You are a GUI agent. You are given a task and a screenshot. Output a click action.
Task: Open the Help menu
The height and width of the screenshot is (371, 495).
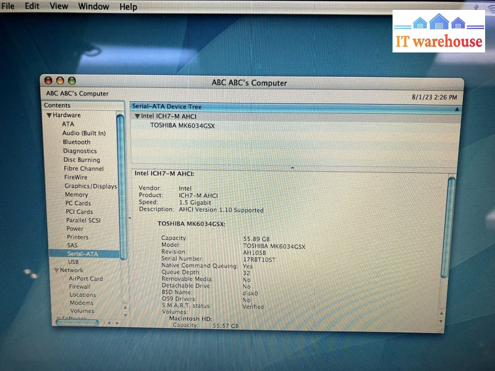pos(128,7)
